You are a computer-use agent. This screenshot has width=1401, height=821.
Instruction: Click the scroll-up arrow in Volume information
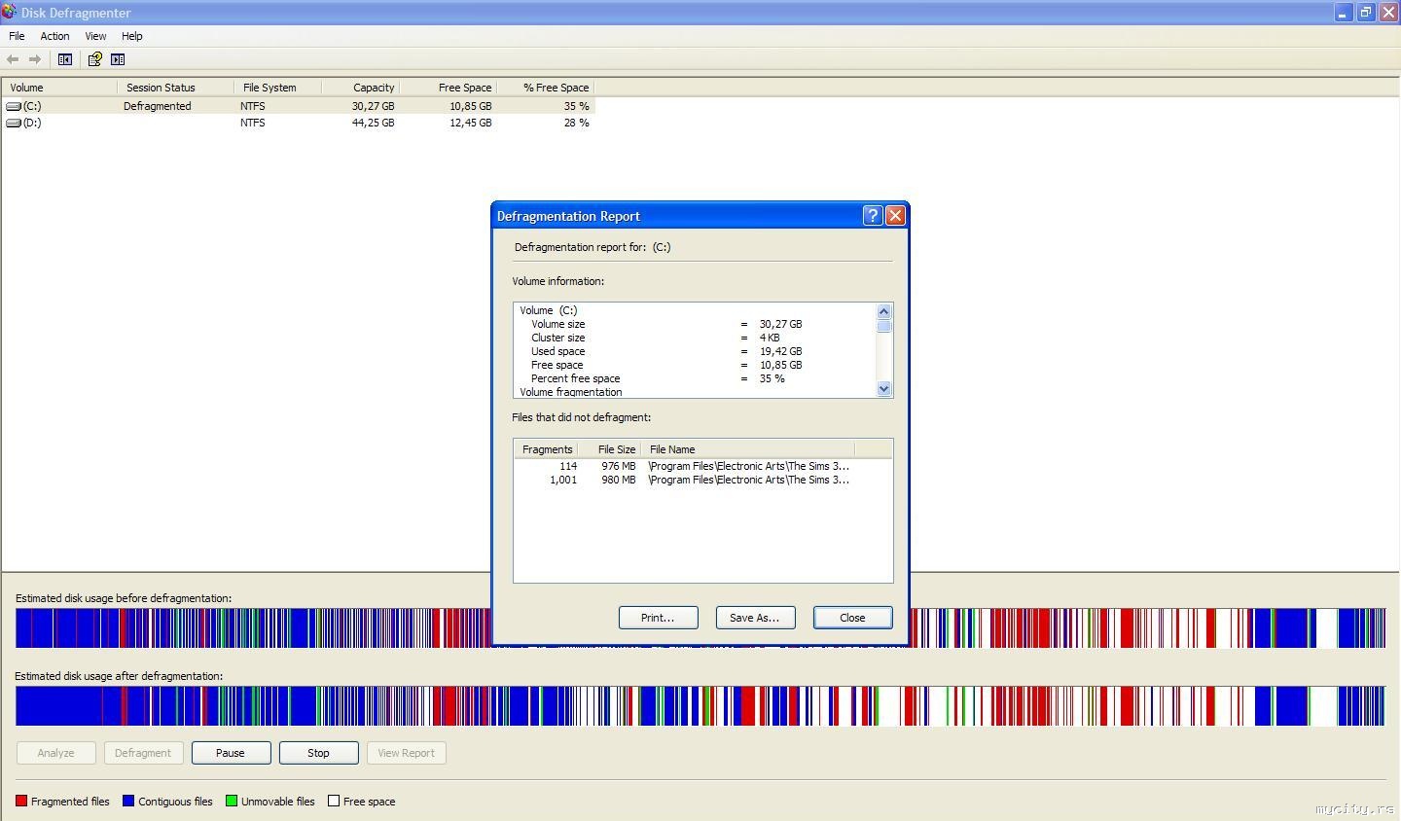click(884, 311)
